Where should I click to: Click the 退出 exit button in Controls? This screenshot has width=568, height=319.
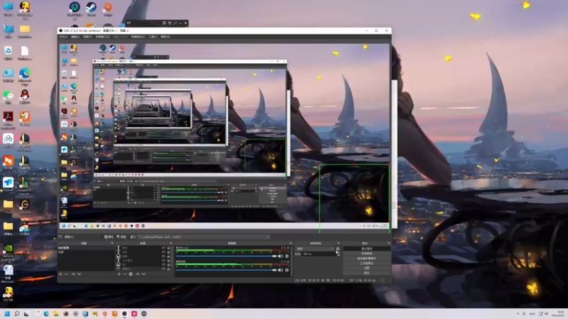[366, 273]
